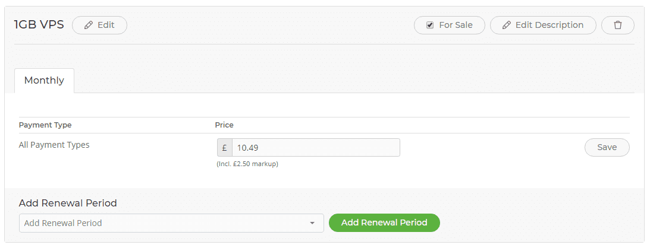Switch to the Monthly tab
Screen dimensions: 650x248
pyautogui.click(x=44, y=81)
